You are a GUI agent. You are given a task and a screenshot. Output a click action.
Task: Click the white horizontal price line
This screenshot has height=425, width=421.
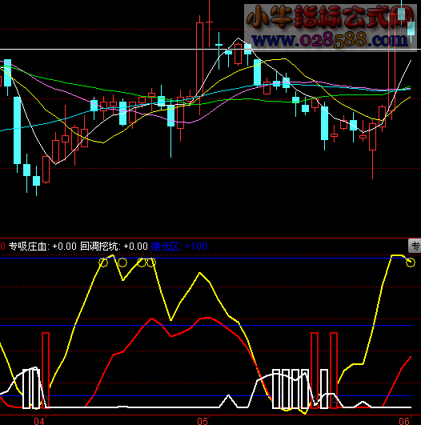point(210,49)
